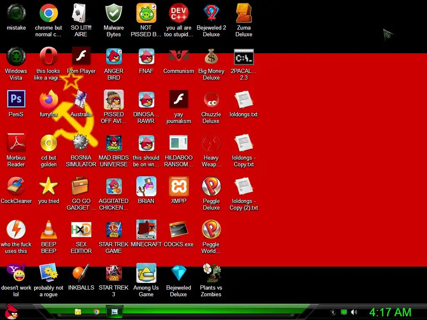Open the Bejeweled 2 Deluxe icon
Screen dimensions: 427x320
[x=211, y=13]
